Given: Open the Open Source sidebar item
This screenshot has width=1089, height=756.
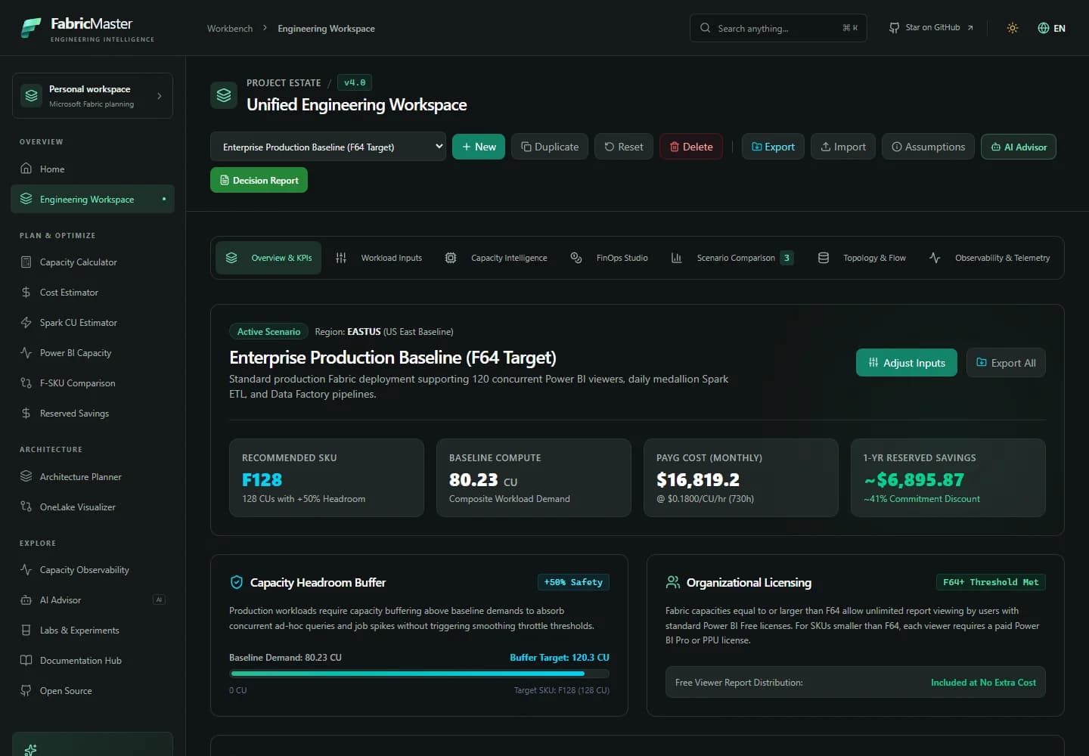Looking at the screenshot, I should [92, 691].
